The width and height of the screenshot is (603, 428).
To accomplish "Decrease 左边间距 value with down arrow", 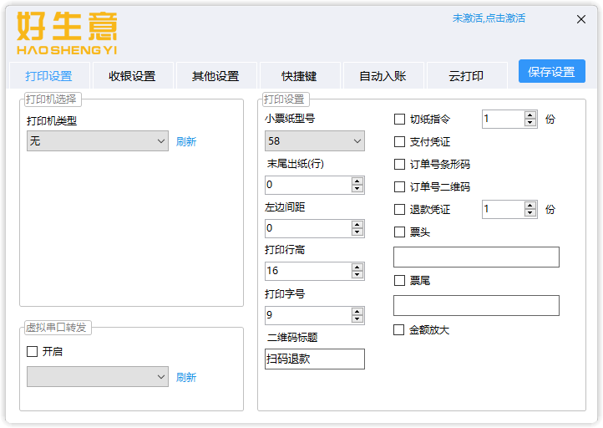I will point(357,232).
